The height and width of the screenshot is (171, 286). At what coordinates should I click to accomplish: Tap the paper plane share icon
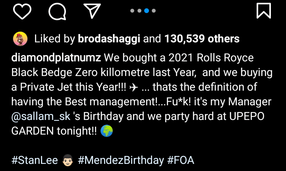[x=92, y=11]
